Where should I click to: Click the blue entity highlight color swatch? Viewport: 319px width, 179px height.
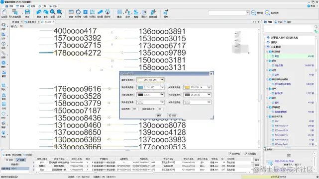pyautogui.click(x=140, y=87)
